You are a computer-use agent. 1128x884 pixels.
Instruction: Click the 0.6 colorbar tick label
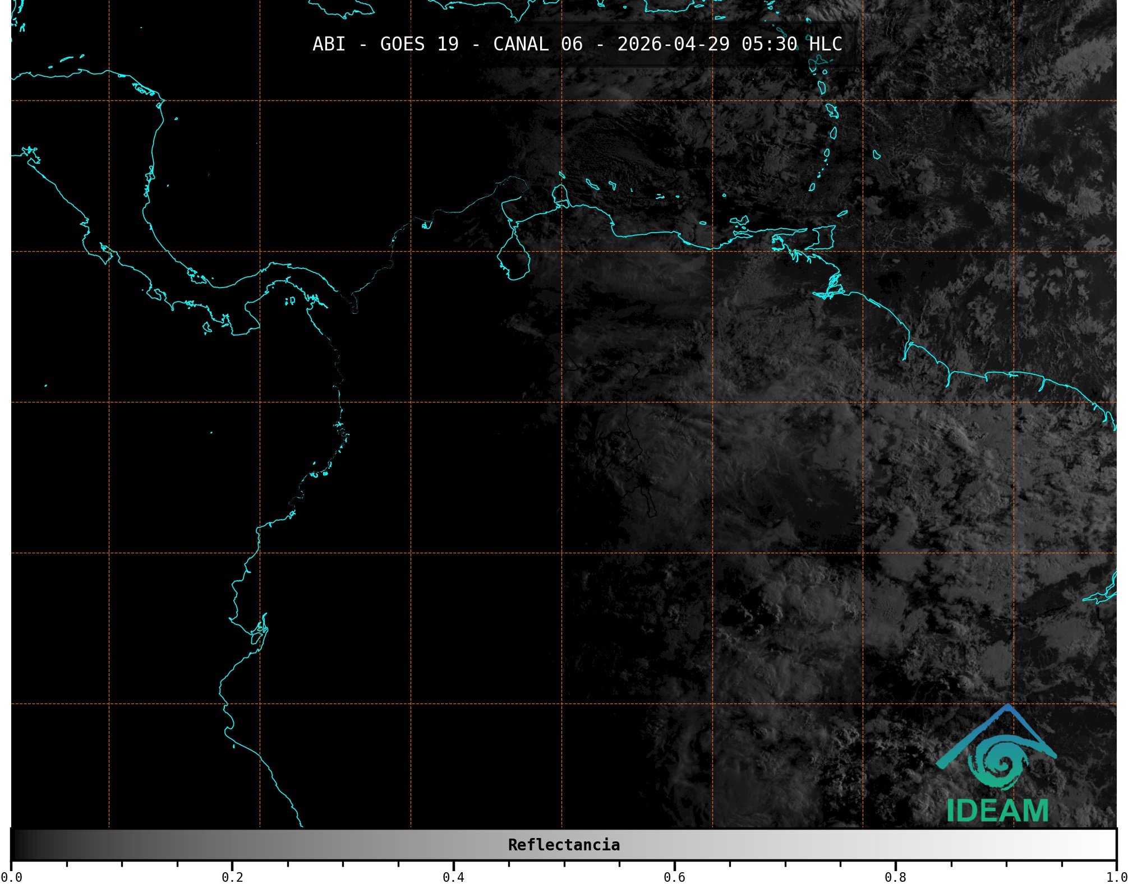674,877
